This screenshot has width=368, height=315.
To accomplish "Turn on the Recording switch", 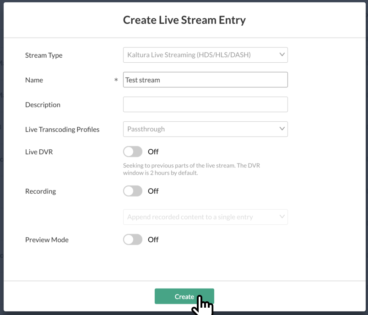I will [x=133, y=191].
